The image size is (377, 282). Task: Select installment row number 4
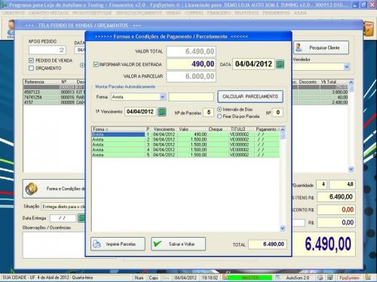pyautogui.click(x=185, y=150)
